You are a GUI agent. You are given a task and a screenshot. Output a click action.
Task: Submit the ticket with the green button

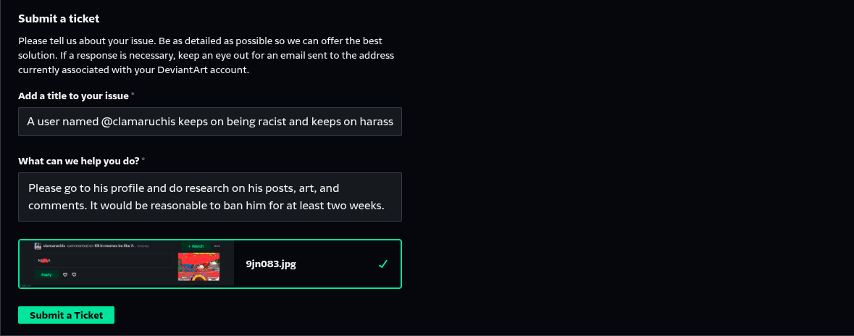click(66, 315)
